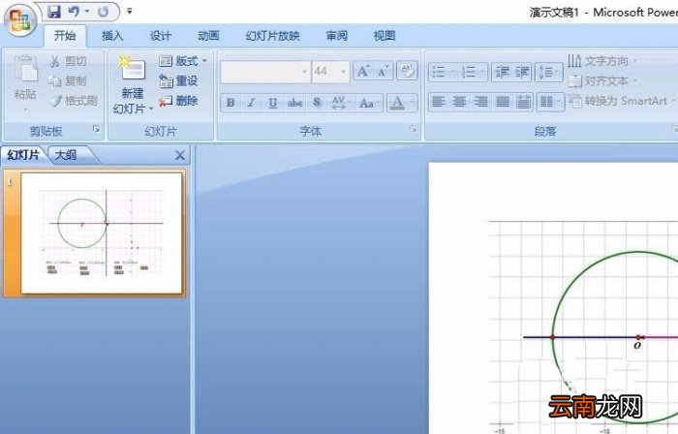The image size is (678, 434).
Task: Open the 设计 ribbon tab
Action: (161, 36)
